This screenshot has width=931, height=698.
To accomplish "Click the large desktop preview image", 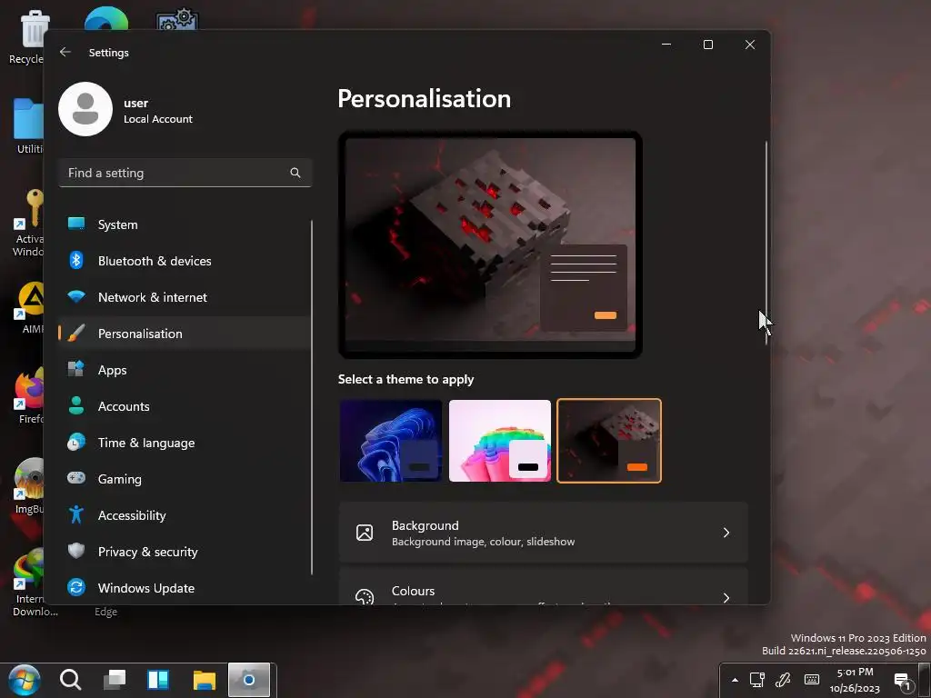I will (x=490, y=244).
